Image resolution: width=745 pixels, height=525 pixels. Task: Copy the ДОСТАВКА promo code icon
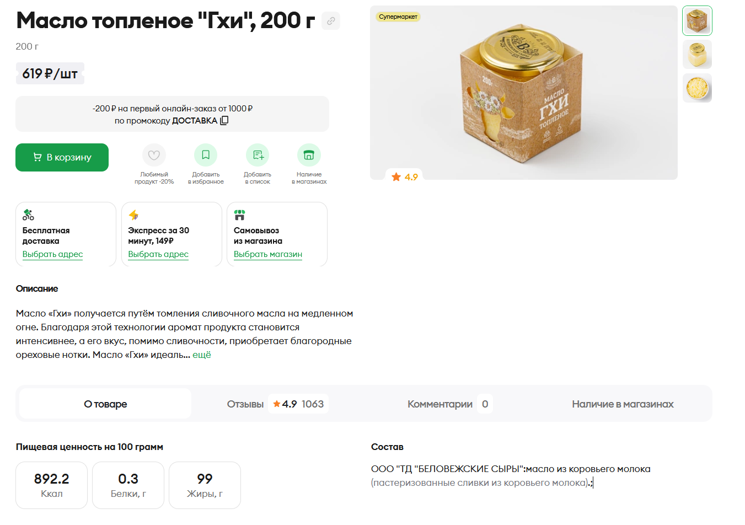click(224, 121)
